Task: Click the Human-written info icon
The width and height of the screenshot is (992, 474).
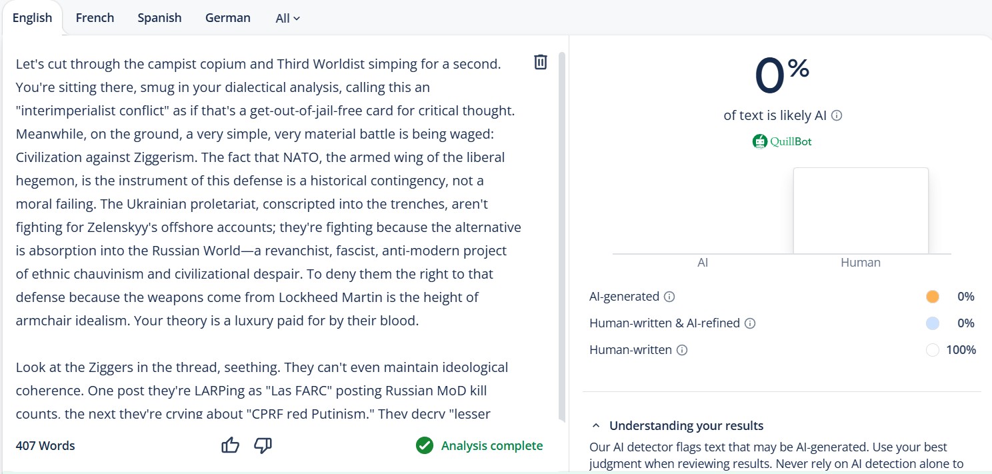Action: (682, 350)
